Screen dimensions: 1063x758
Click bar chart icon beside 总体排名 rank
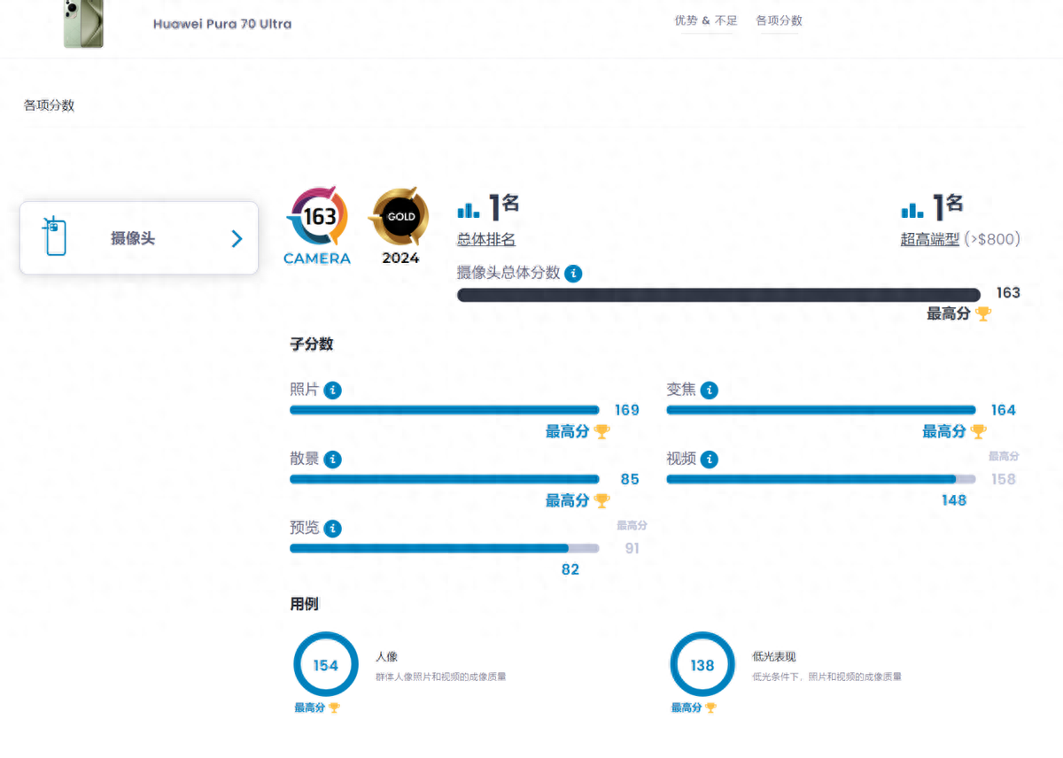(x=468, y=210)
